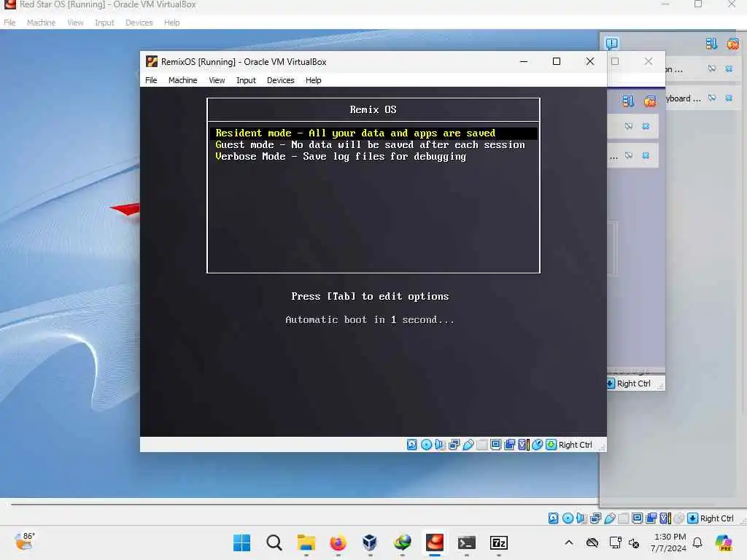Click keyboard capture arrow icon in RemixOS status bar
Viewport: 747px width, 560px height.
pos(551,445)
